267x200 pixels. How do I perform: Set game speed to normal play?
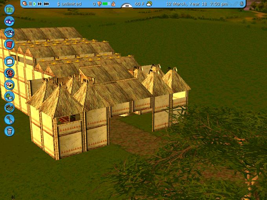(35, 4)
